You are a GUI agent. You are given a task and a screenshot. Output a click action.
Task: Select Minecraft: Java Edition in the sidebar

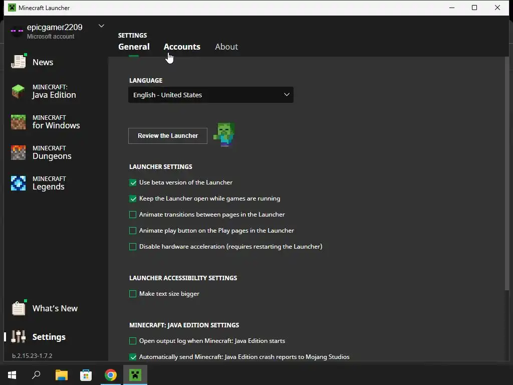pyautogui.click(x=54, y=91)
